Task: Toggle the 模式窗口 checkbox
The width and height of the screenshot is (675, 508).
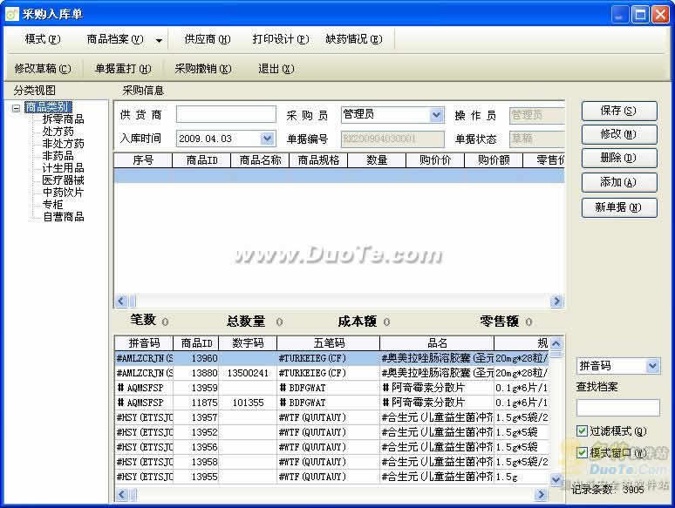Action: (583, 452)
